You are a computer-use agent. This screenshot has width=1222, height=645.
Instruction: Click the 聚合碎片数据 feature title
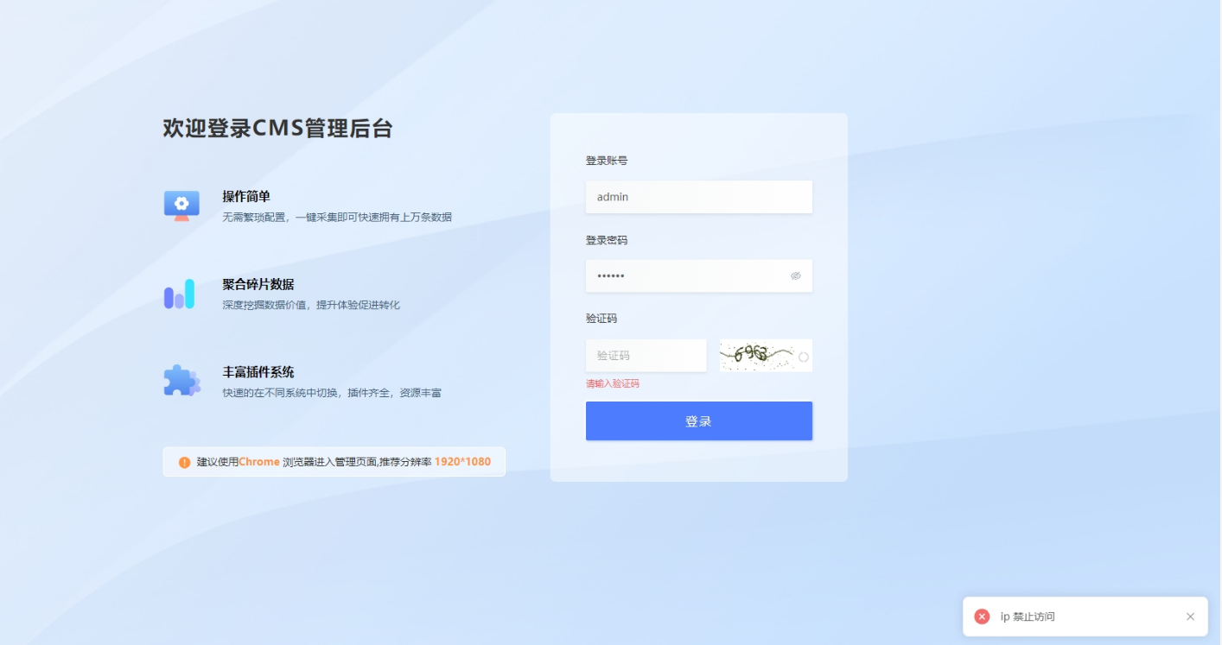tap(258, 284)
